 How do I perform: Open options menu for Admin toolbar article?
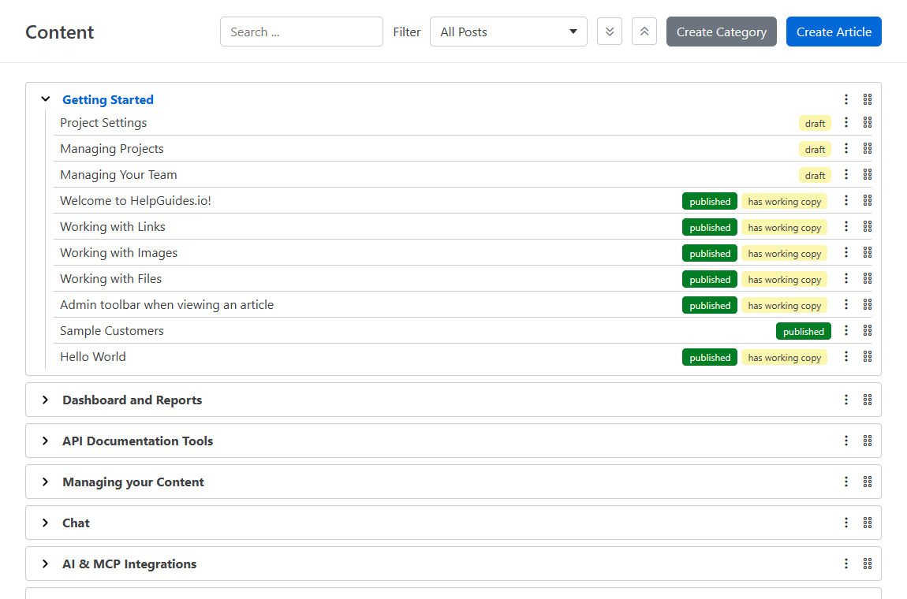click(846, 305)
